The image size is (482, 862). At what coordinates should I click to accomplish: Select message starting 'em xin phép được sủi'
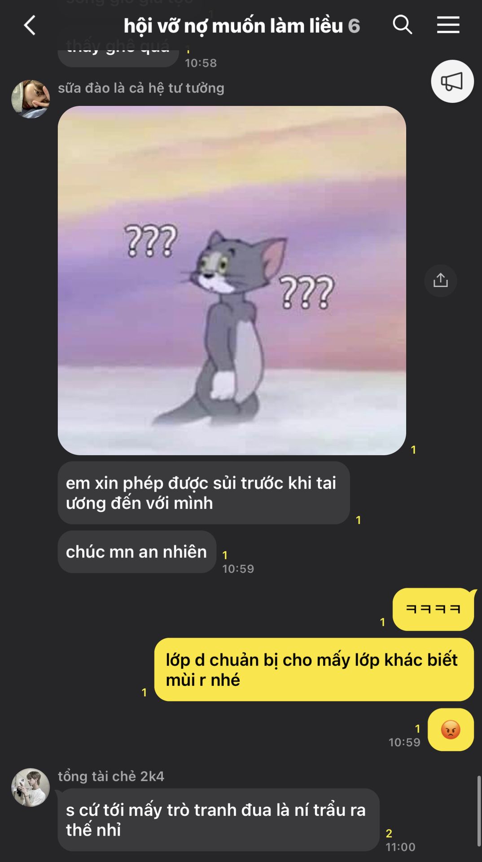coord(204,493)
